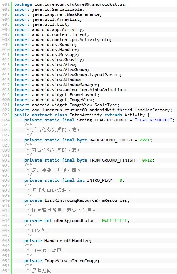Click import ViewGroup.LayoutParams line
The width and height of the screenshot is (177, 274).
click(68, 75)
